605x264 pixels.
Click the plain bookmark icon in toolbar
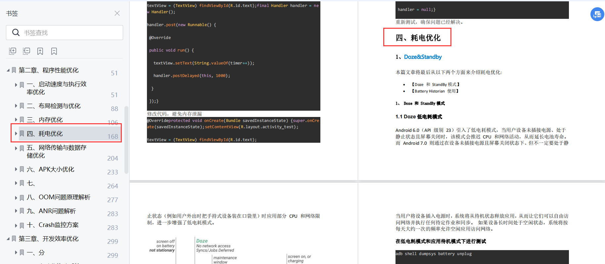tap(54, 51)
